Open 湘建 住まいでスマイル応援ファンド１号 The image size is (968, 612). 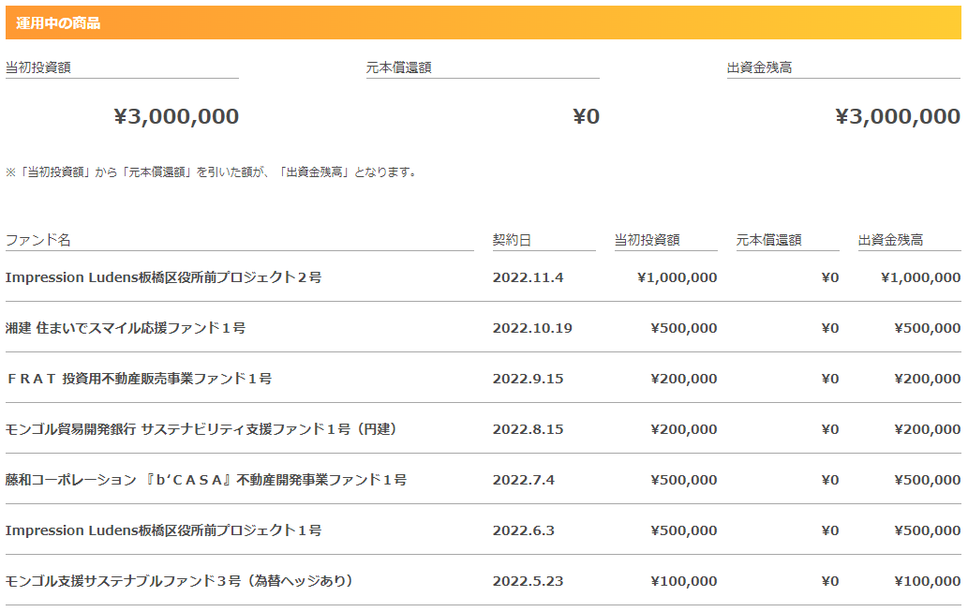[126, 328]
